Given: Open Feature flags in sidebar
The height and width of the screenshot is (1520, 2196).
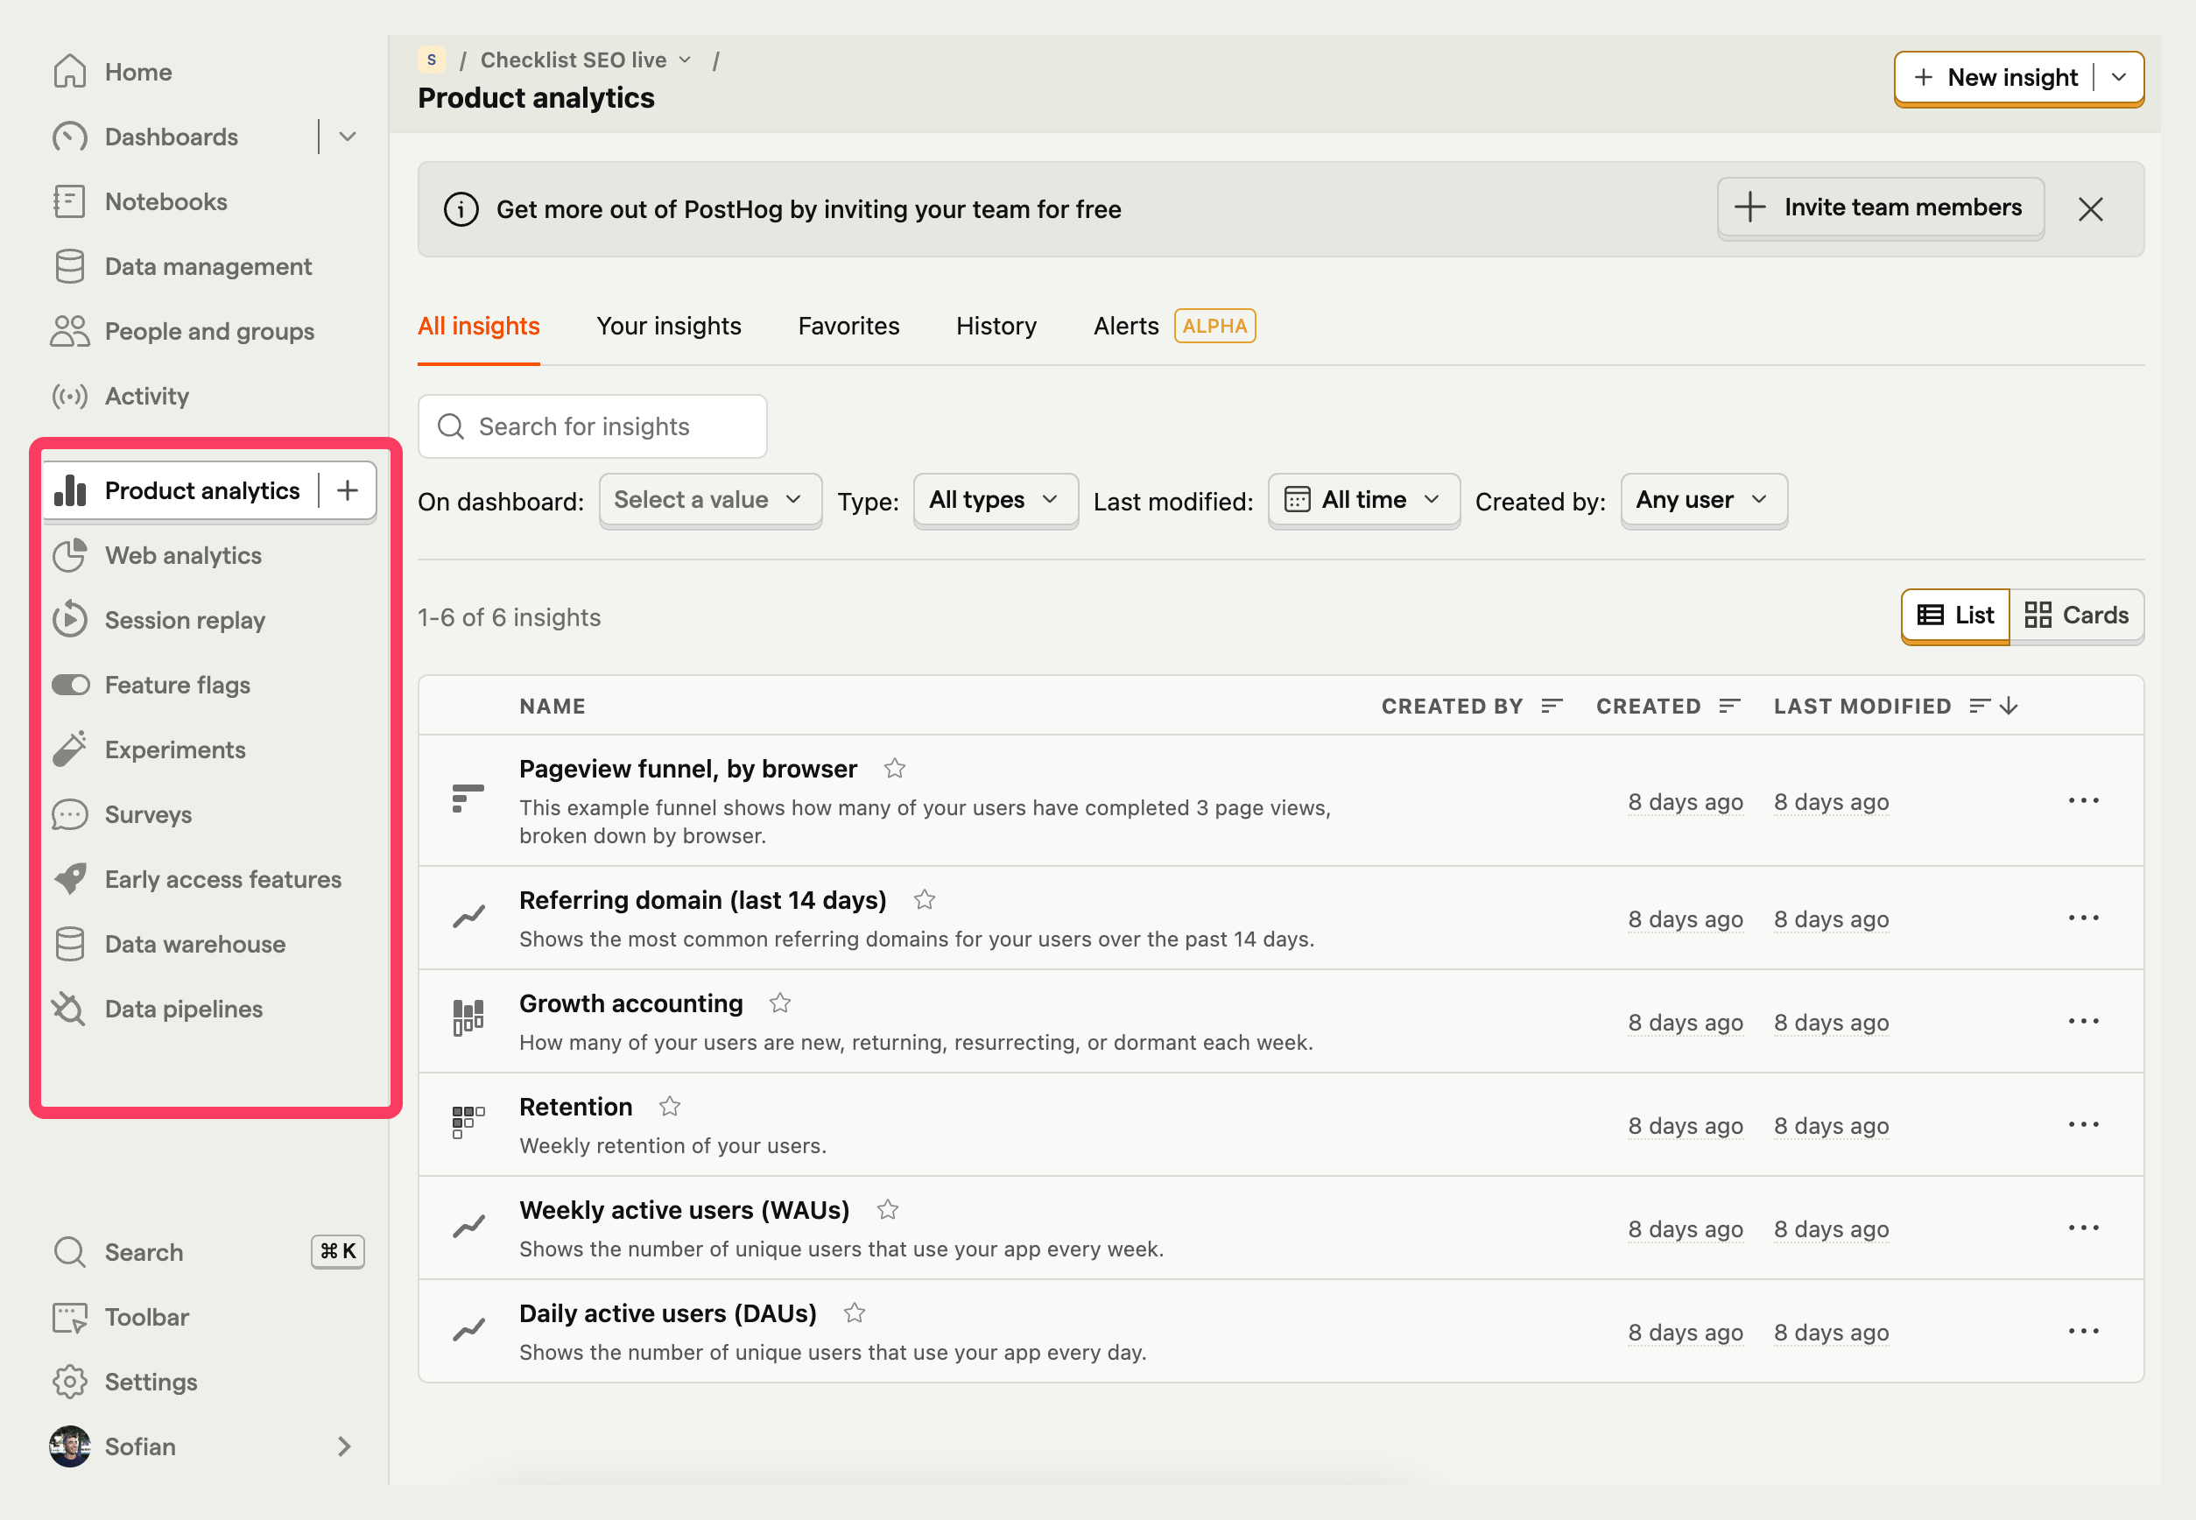Looking at the screenshot, I should coord(177,685).
